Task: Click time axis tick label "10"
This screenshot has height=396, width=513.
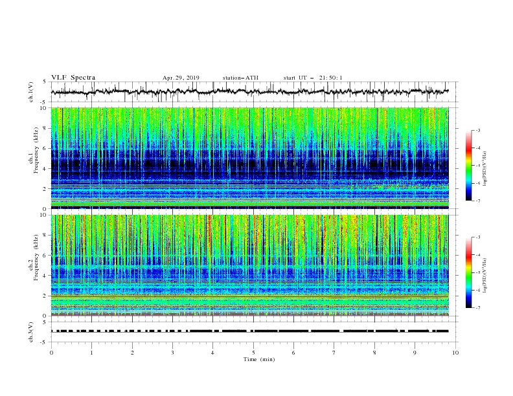Action: [455, 353]
